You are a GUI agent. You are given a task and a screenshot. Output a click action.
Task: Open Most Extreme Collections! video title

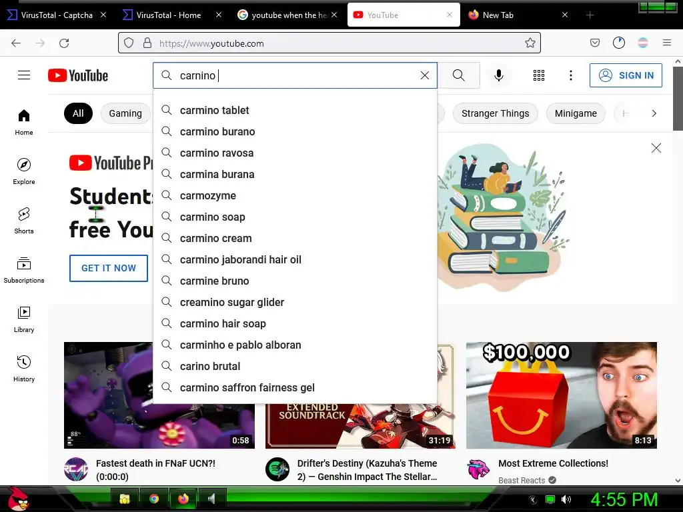[x=553, y=463]
